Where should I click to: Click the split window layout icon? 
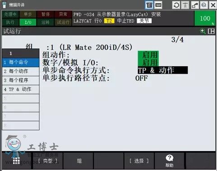211,31
